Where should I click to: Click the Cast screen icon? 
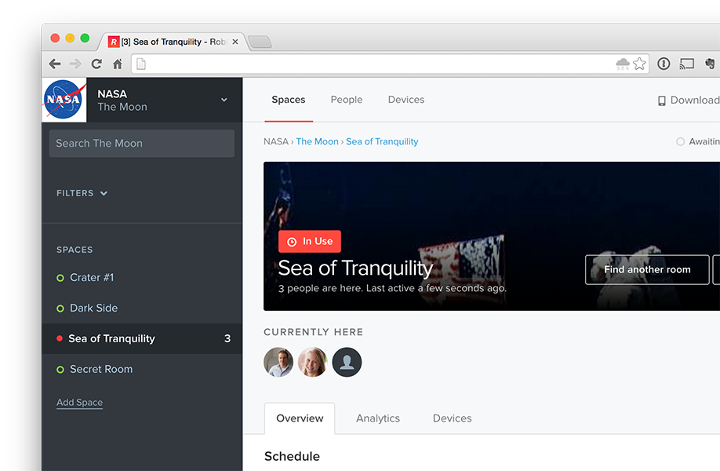point(686,64)
